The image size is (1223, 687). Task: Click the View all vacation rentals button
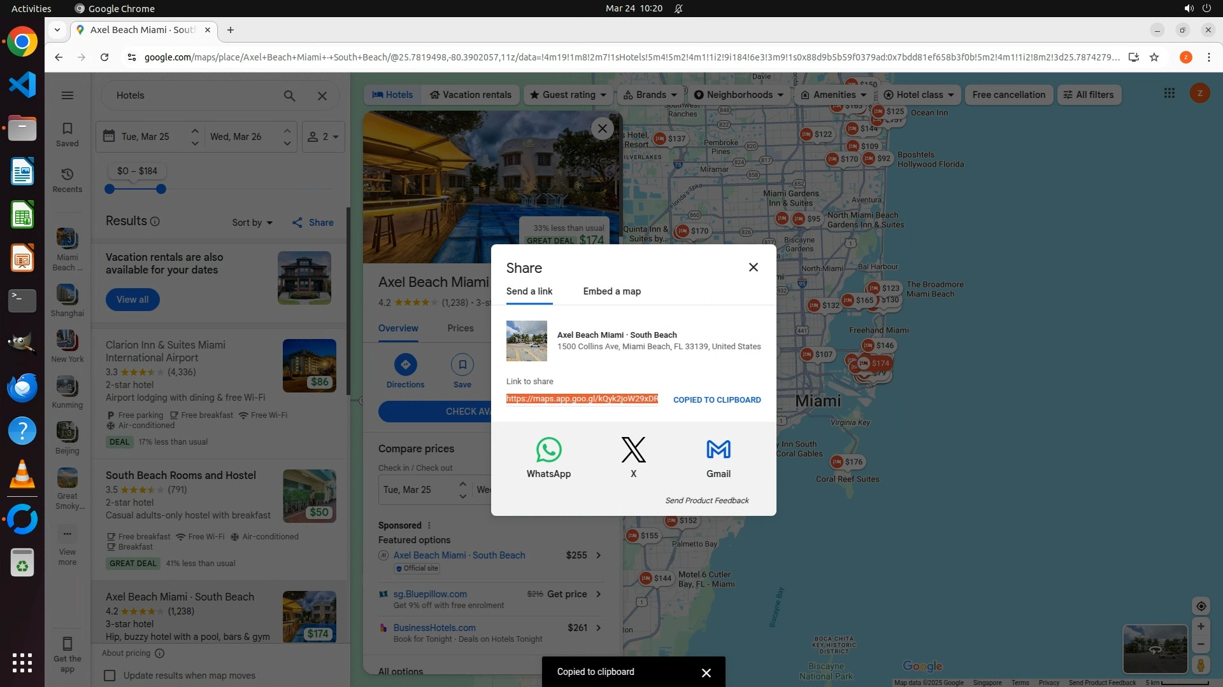[x=132, y=300]
